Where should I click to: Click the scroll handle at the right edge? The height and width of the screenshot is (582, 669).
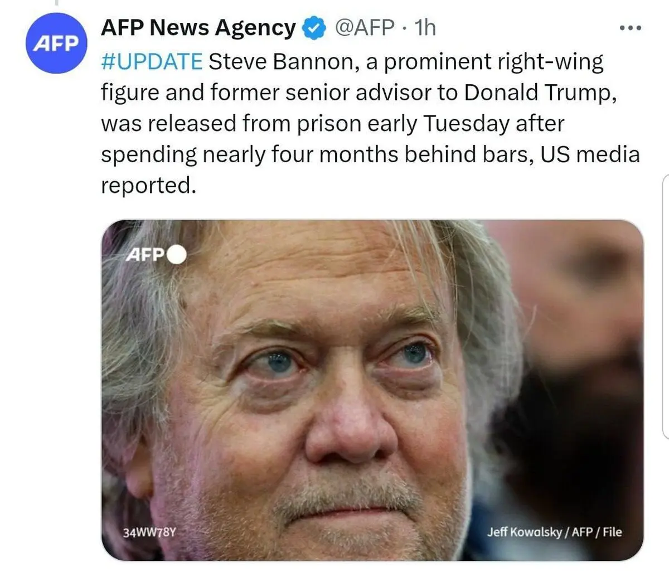coord(666,307)
